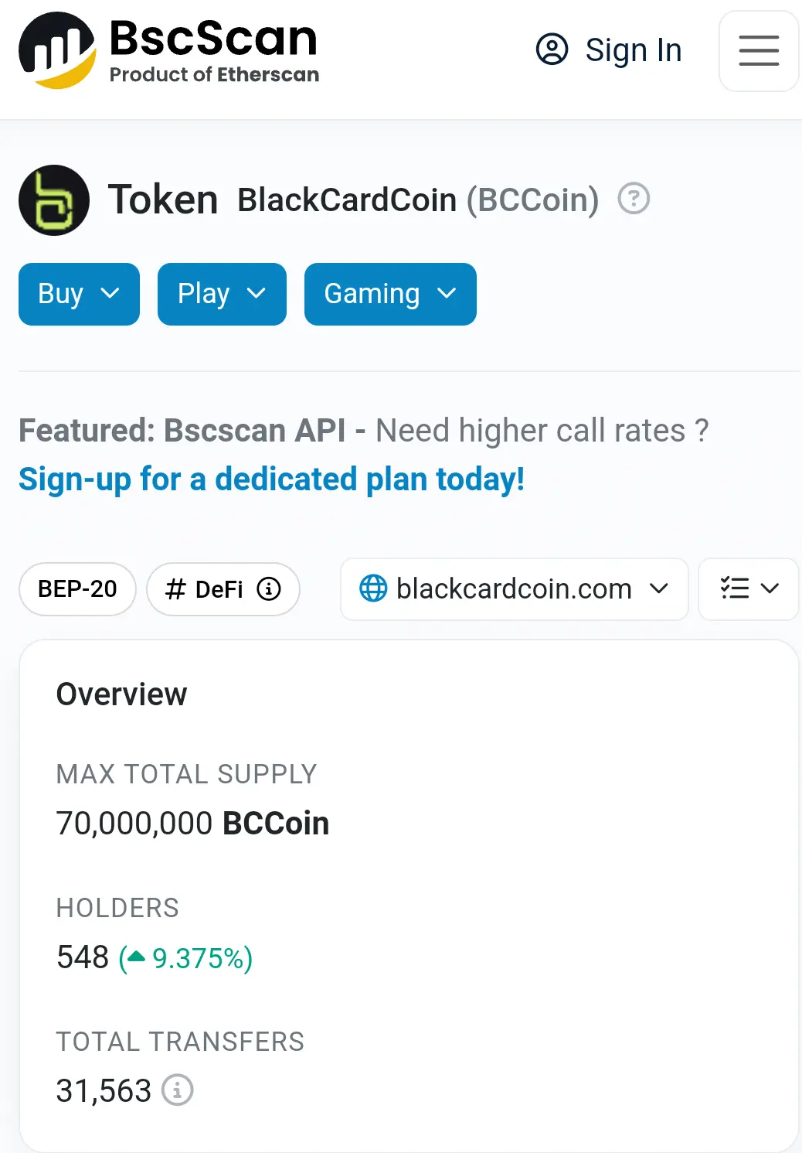Open the blackcardcoin.com links dropdown
The width and height of the screenshot is (802, 1153).
click(515, 589)
